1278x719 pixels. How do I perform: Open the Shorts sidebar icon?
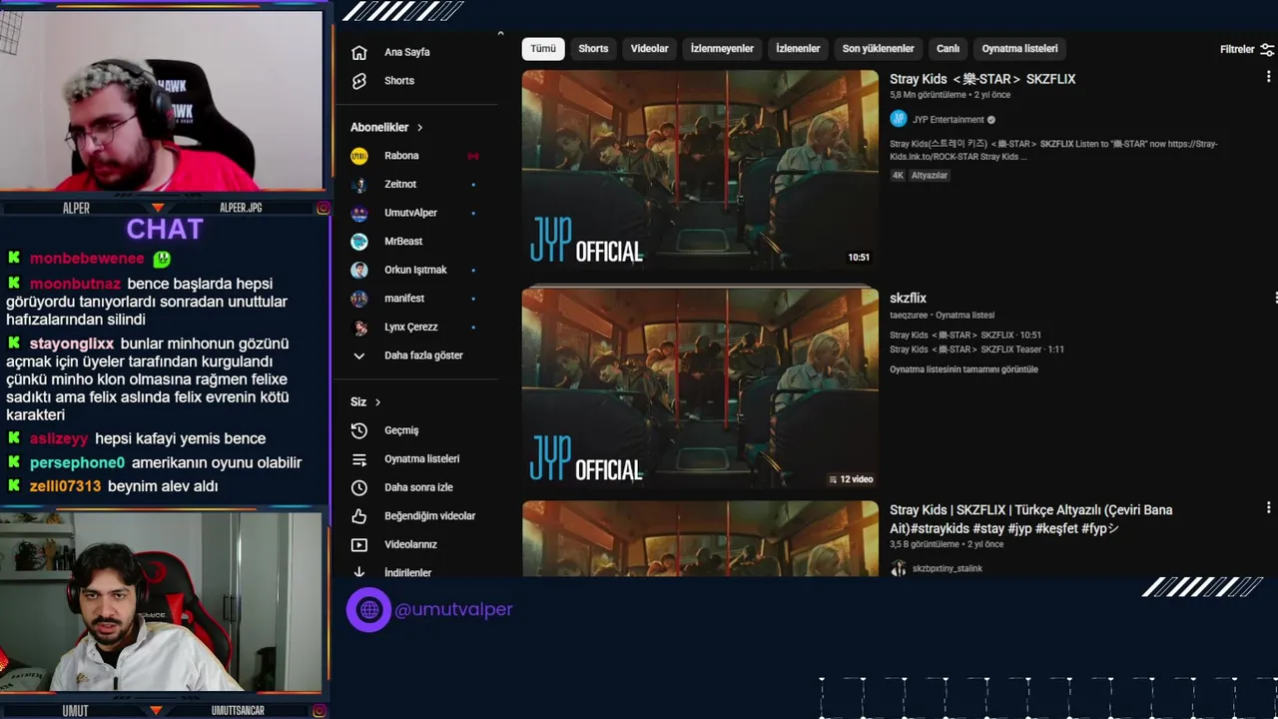[359, 81]
